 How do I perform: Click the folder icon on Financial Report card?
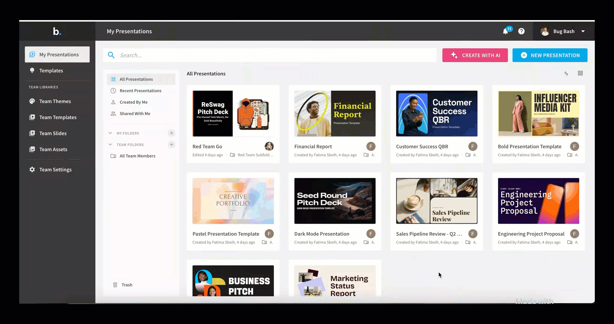coord(366,155)
